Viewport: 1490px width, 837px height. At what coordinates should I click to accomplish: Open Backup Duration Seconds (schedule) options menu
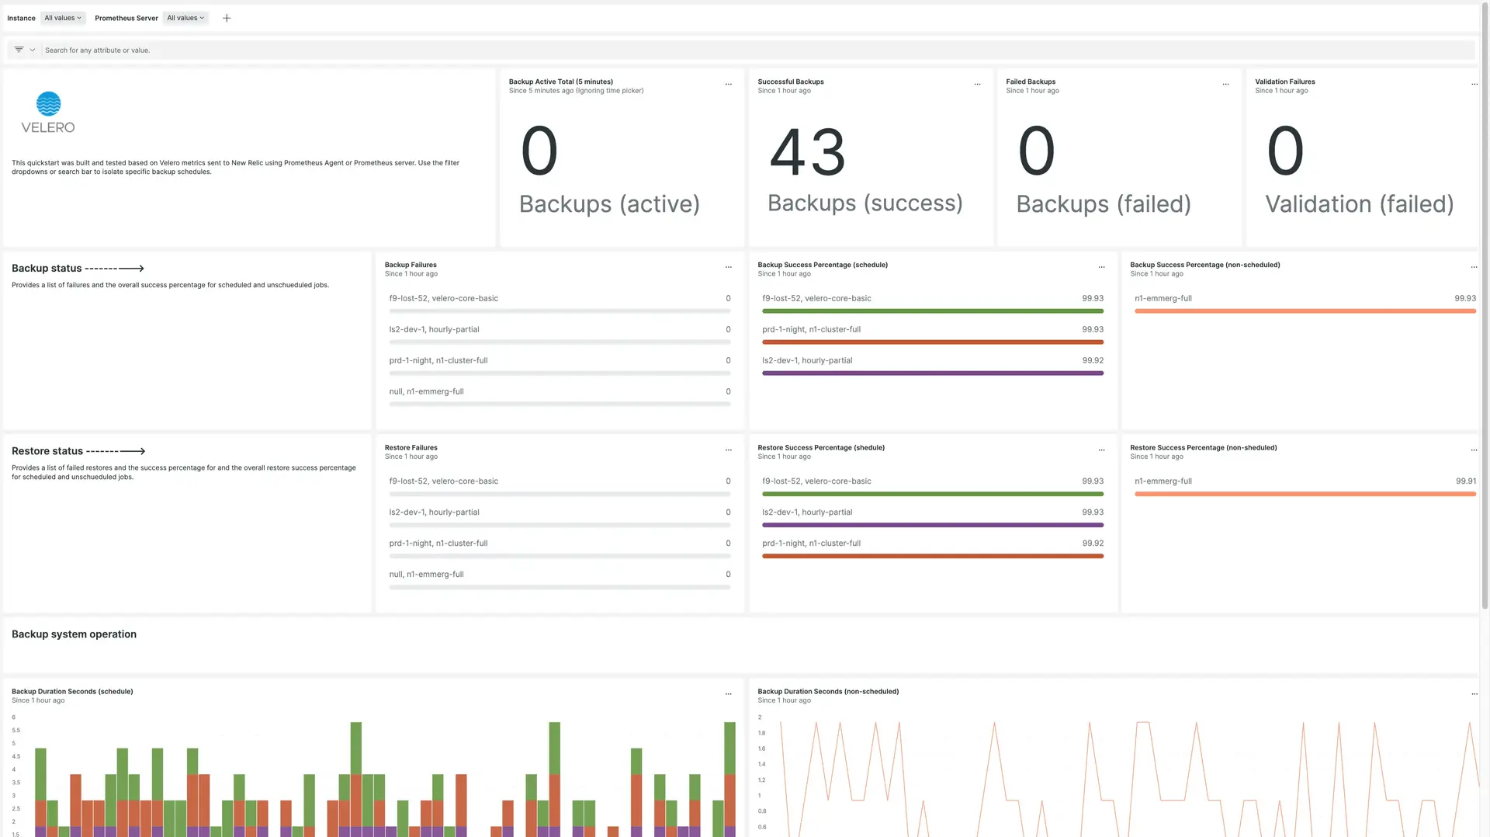tap(728, 694)
